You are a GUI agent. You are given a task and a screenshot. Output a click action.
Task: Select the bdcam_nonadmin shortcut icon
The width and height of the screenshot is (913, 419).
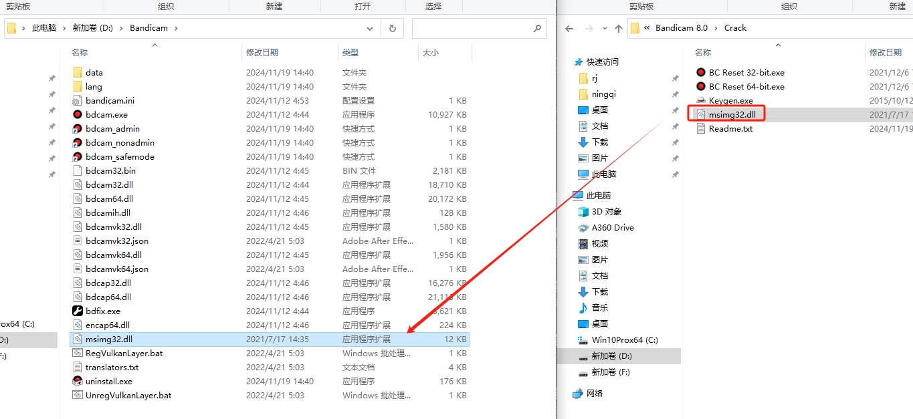click(77, 142)
